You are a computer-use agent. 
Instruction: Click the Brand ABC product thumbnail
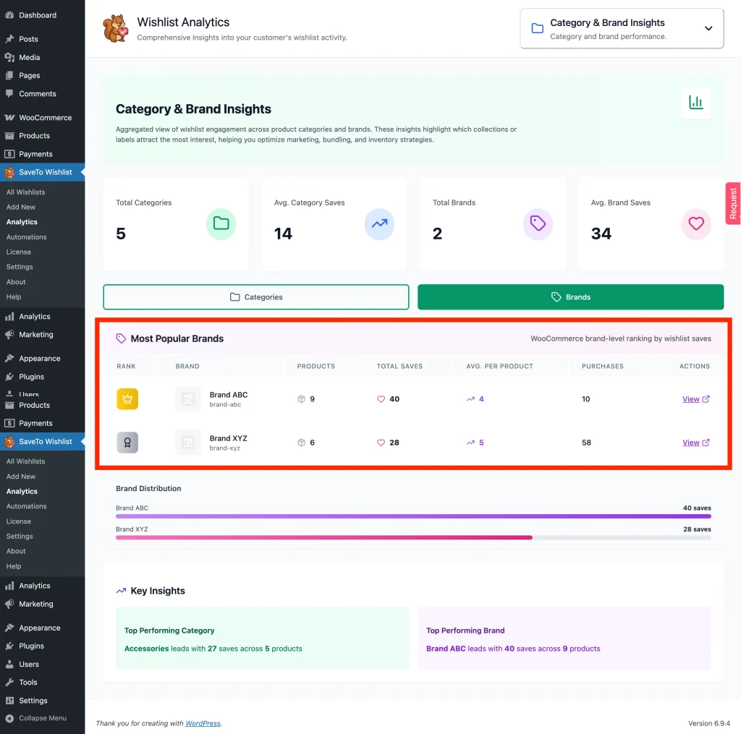pyautogui.click(x=188, y=399)
